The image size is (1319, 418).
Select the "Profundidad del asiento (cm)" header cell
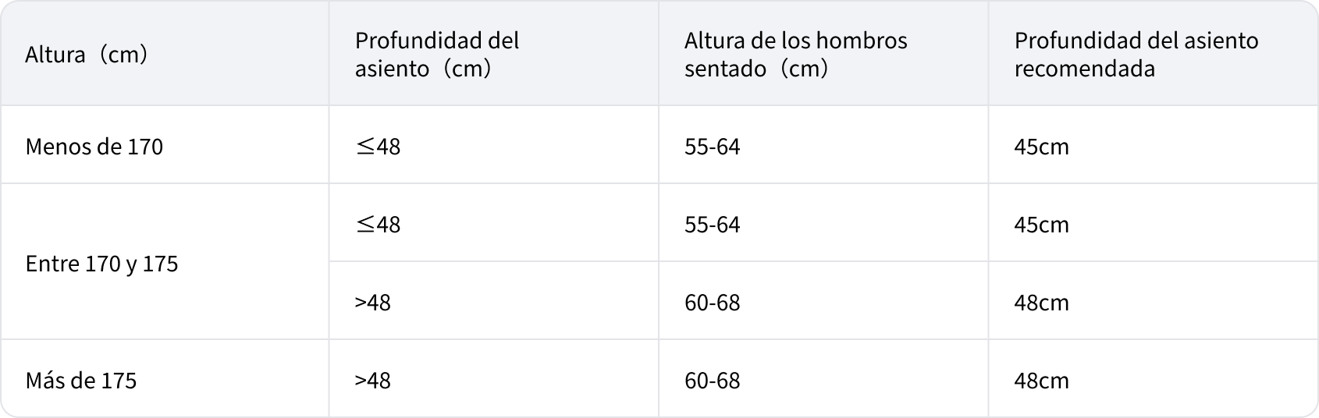pos(436,55)
